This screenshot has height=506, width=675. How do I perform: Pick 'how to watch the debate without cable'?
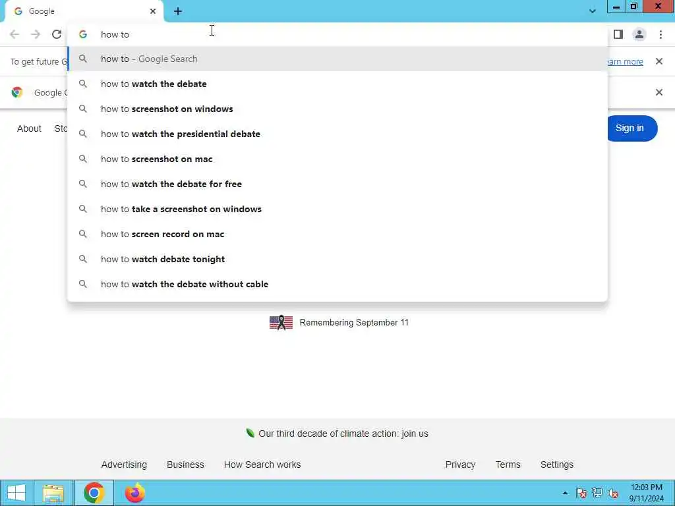click(337, 284)
